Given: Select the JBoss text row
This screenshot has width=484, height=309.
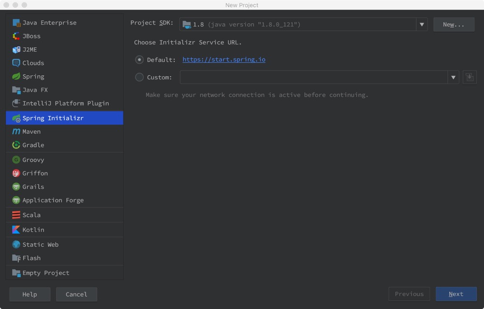Looking at the screenshot, I should click(x=64, y=36).
